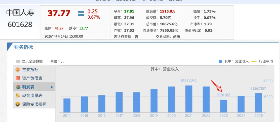
Task: Toggle the 其中：营业收入 legend series
Action: (234, 62)
